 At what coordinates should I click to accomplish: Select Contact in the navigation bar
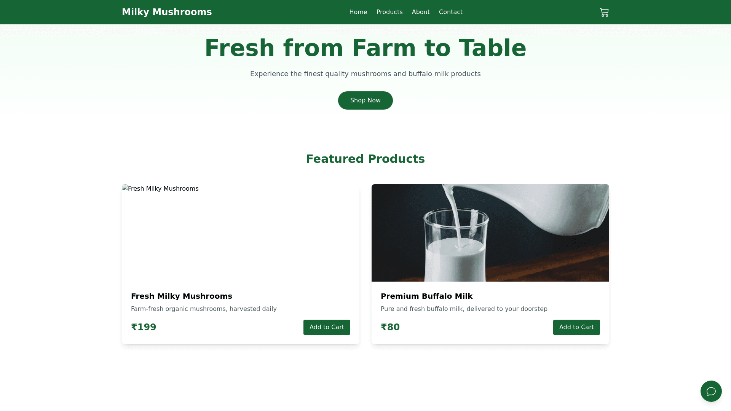coord(450,12)
